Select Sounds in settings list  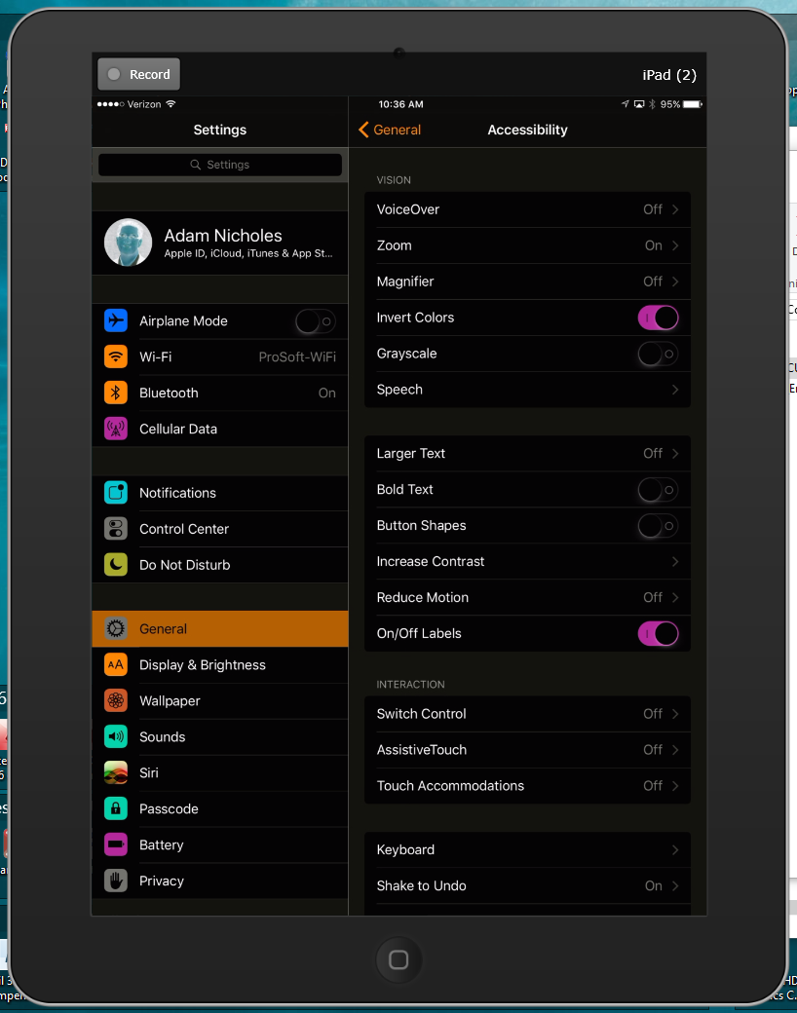[x=220, y=737]
